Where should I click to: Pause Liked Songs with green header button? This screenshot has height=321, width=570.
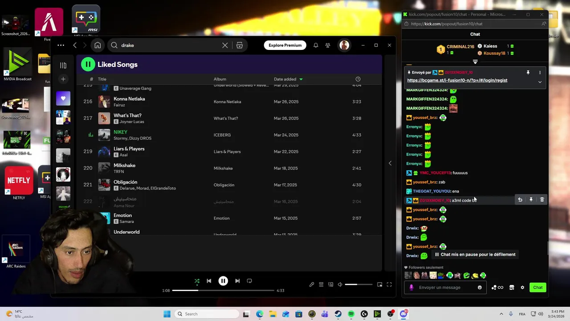88,64
